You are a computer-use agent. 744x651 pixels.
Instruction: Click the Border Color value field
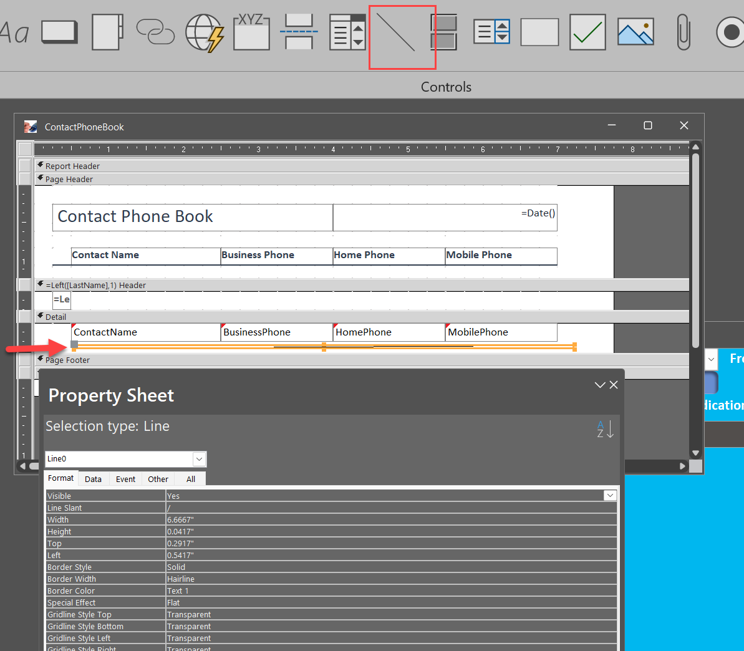click(391, 591)
